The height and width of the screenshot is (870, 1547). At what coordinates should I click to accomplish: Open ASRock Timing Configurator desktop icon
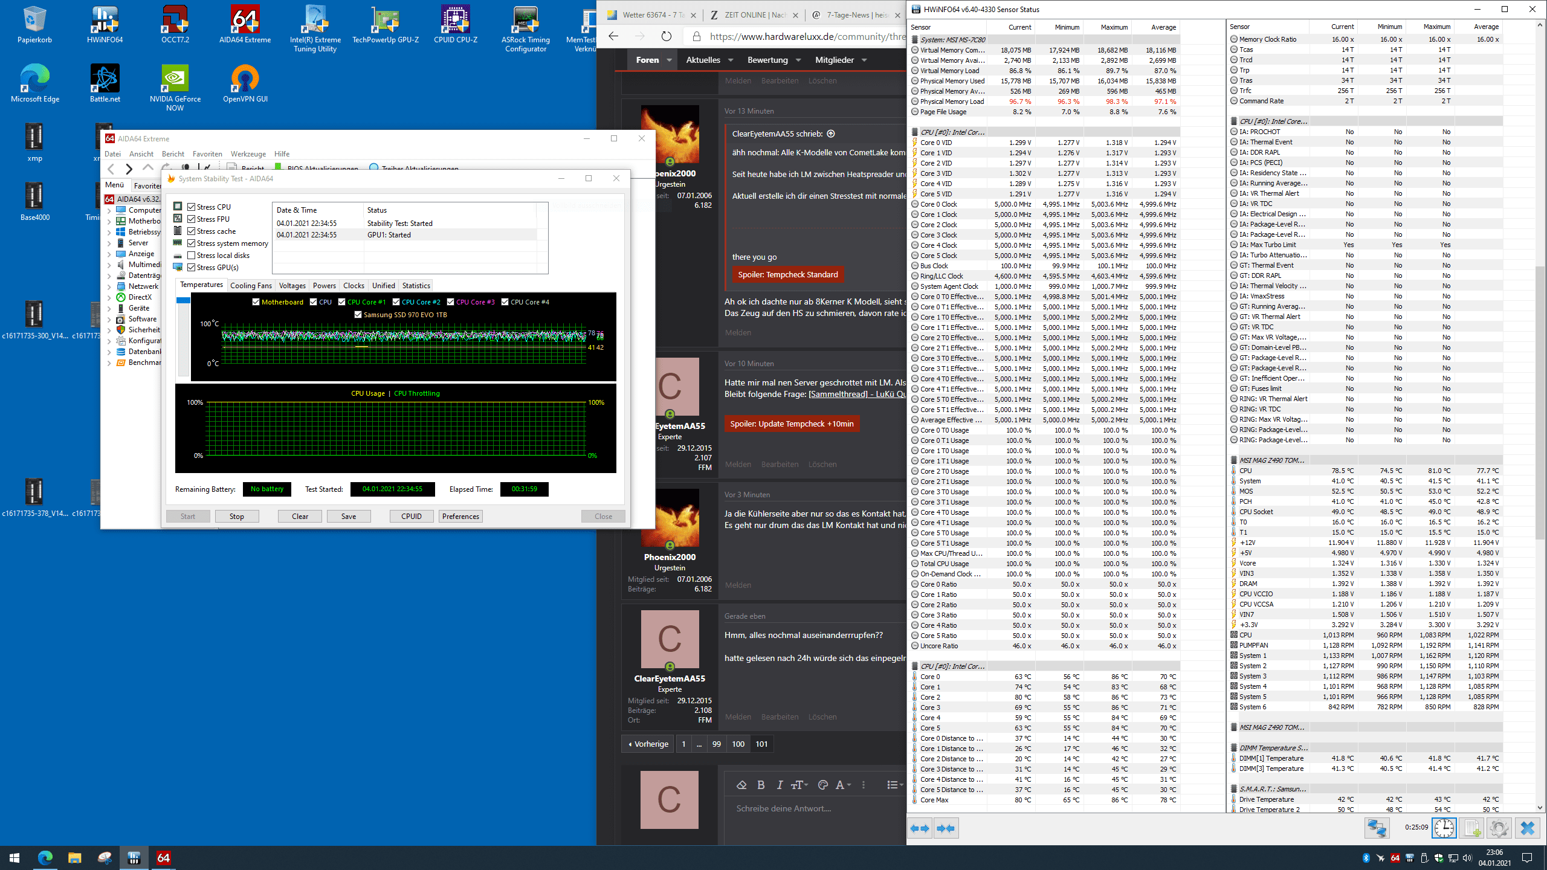(526, 28)
